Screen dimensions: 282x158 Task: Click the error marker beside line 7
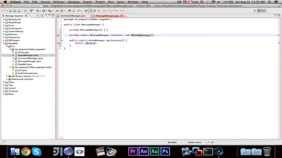point(58,35)
